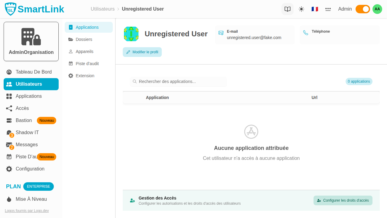Click the Rechercher des applications search field
Screen dimensions: 387x218
(178, 81)
